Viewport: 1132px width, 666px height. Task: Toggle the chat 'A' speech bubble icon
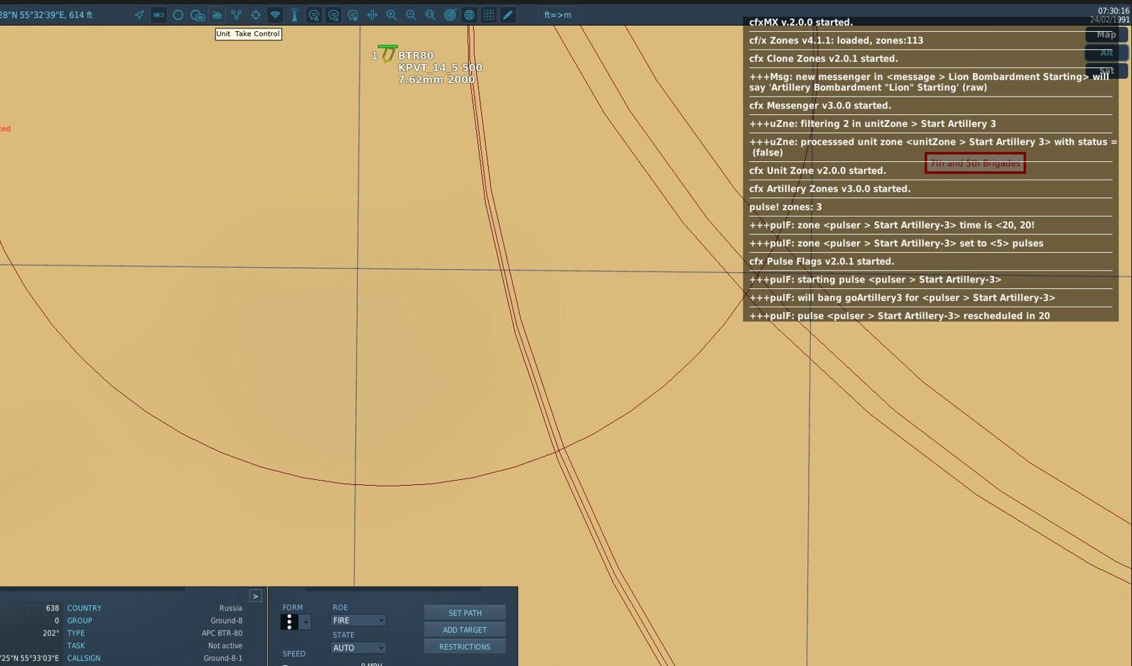point(314,15)
